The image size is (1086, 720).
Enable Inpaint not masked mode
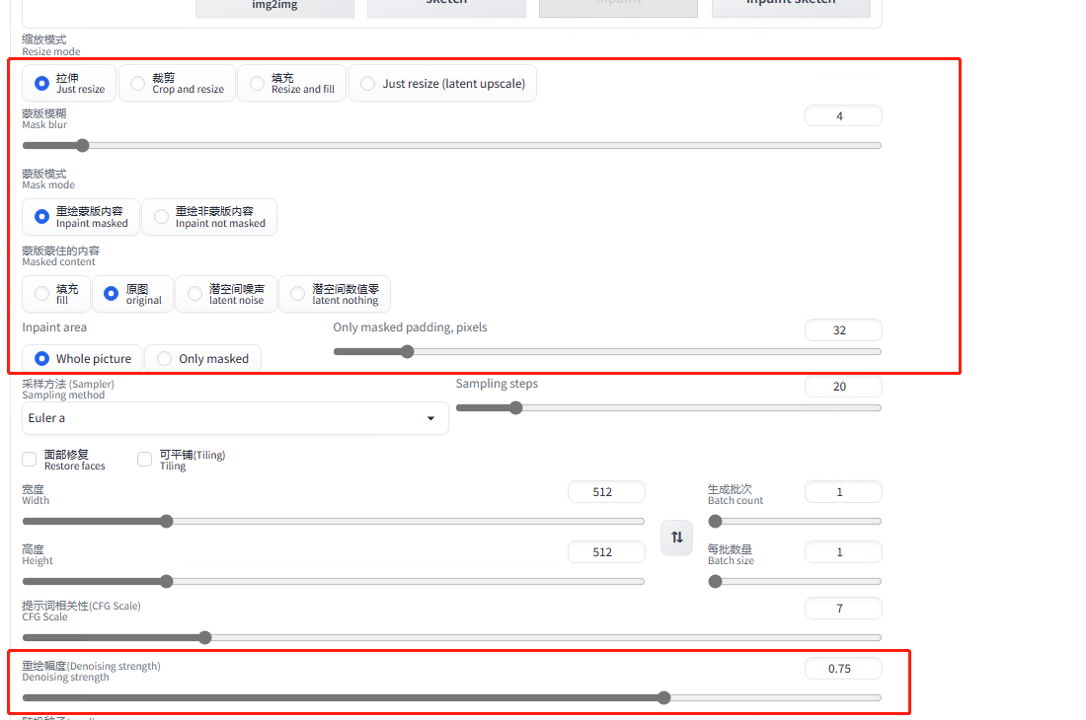click(209, 217)
